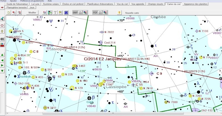This screenshot has height=116, width=222.
Task: Click the color palette icon in sidebar
Action: pos(2,45)
